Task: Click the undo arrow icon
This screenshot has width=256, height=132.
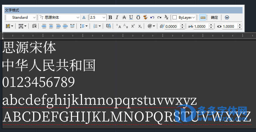Action: [x=152, y=18]
